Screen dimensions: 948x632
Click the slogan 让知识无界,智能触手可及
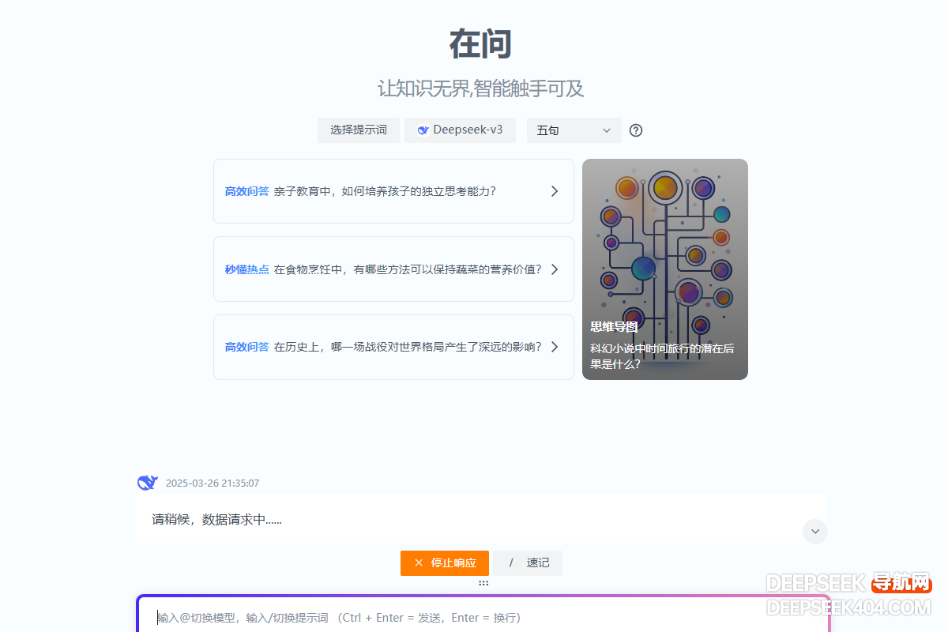481,88
